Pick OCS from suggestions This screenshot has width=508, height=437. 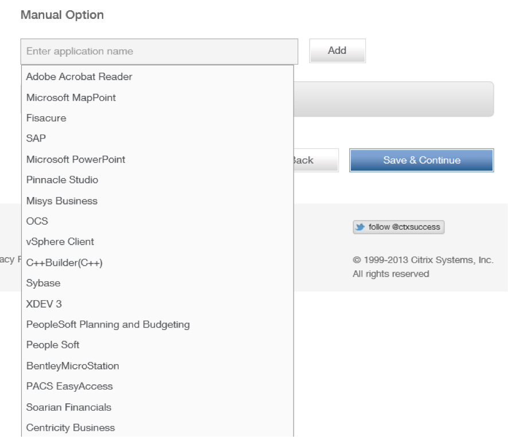pos(158,221)
